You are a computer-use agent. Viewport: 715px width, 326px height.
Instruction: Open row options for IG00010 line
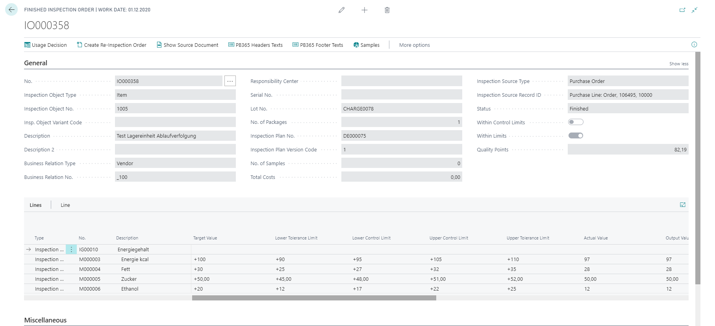(x=71, y=249)
